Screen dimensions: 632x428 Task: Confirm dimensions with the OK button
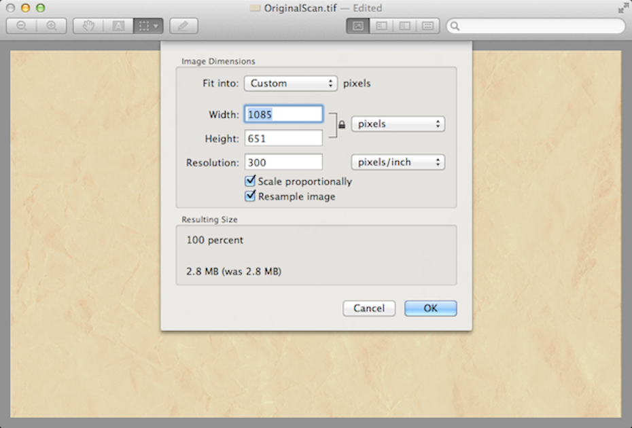point(430,308)
